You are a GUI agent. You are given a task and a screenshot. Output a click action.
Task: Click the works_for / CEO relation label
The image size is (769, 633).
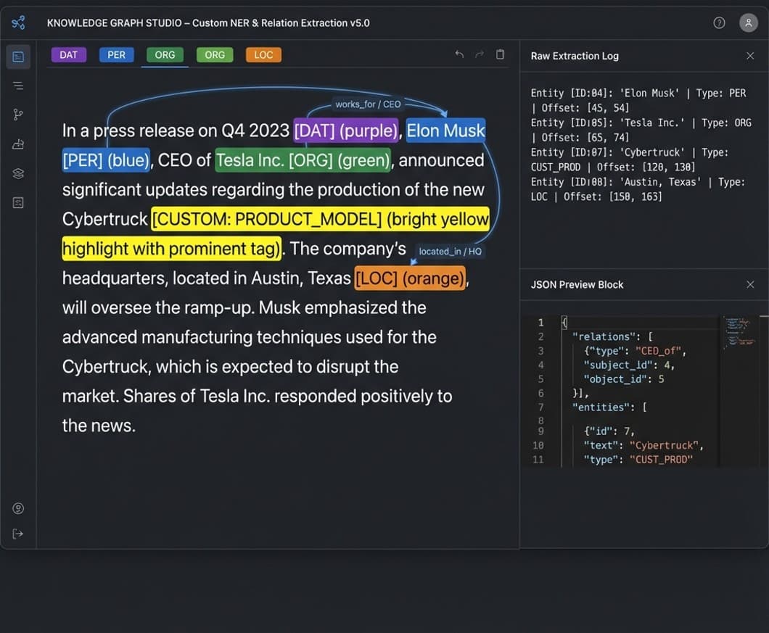[x=368, y=104]
